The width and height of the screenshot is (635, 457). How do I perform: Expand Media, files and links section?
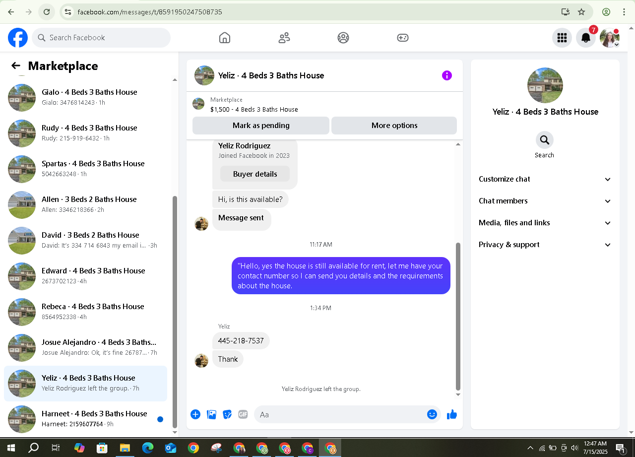(x=545, y=223)
